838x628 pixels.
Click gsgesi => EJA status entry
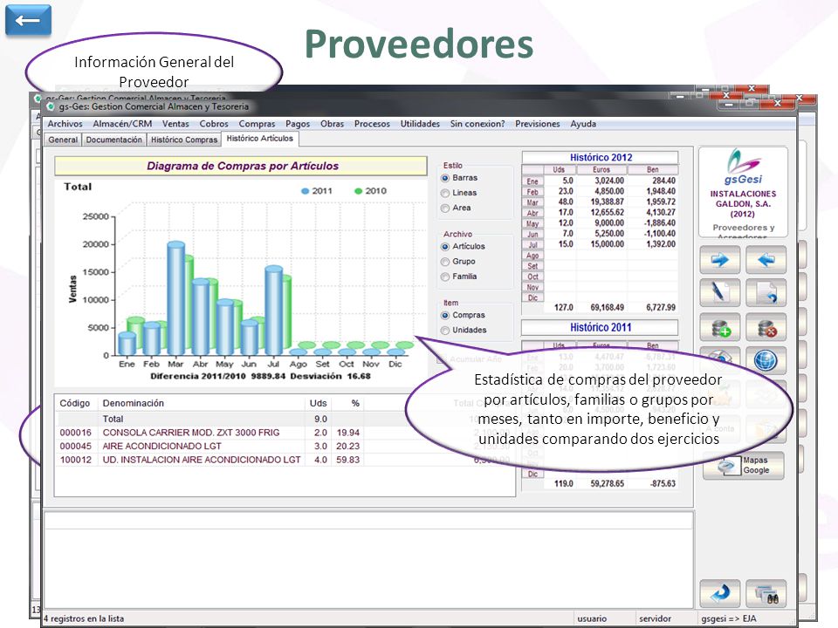click(728, 619)
